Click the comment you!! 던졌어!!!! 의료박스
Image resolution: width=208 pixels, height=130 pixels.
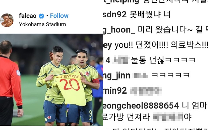[161, 45]
